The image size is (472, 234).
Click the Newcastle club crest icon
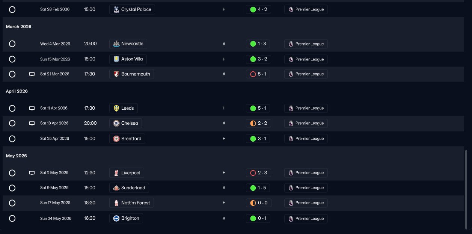click(x=116, y=44)
